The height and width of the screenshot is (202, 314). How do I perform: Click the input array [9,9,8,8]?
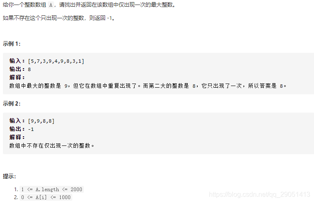tap(41, 121)
